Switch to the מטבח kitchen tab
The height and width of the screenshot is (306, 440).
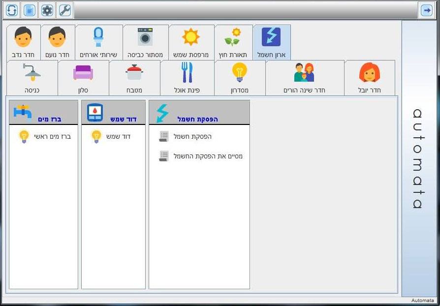(134, 78)
